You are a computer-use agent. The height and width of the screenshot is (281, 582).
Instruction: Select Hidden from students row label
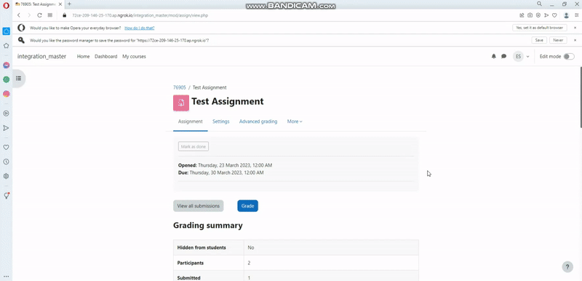(202, 248)
